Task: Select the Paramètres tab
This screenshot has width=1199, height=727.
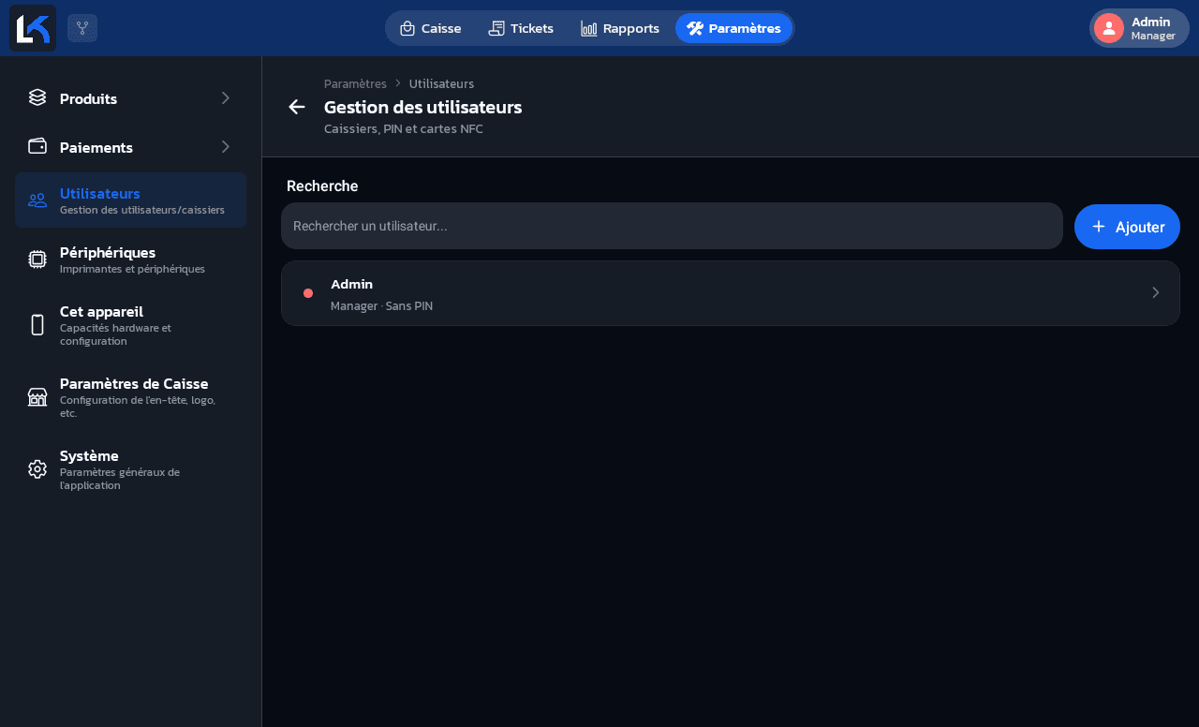Action: [x=733, y=28]
